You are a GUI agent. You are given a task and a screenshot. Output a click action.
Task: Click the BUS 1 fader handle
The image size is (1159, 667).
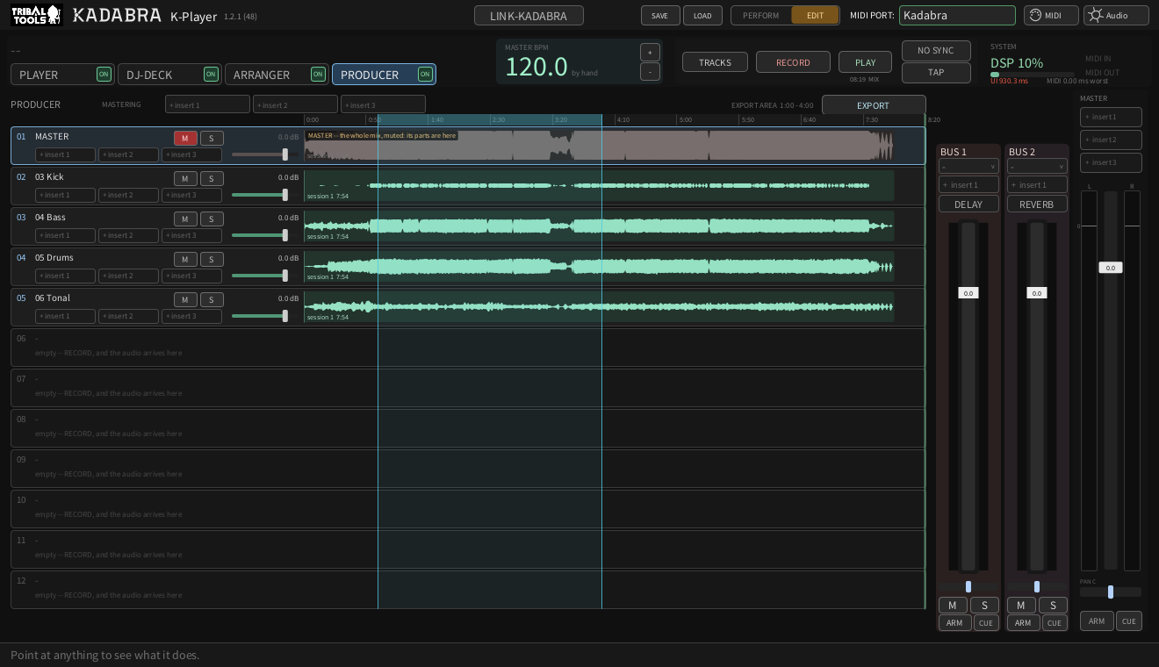click(968, 293)
